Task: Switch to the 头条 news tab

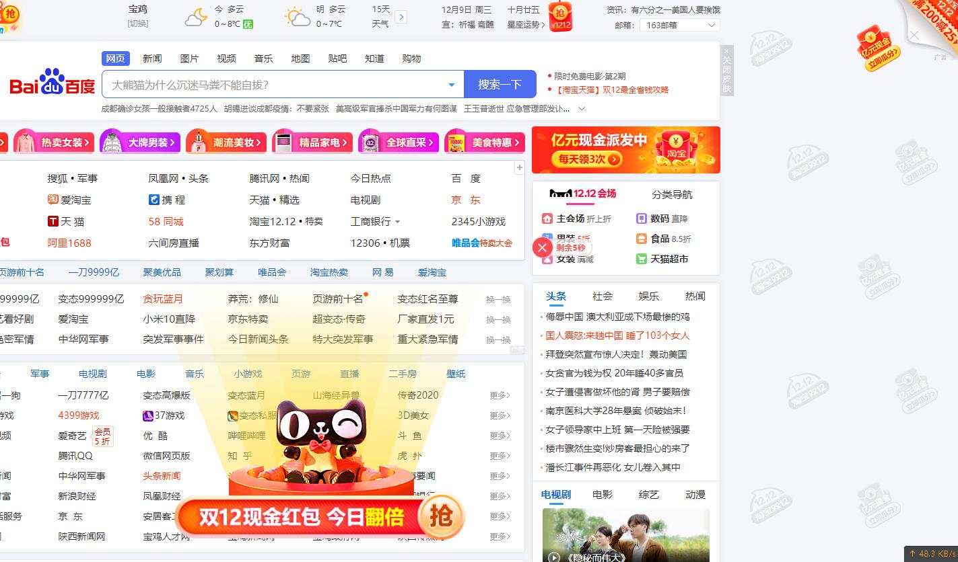Action: click(x=556, y=295)
